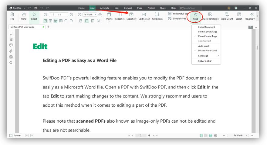Select the checked From Current Page entry
The image size is (267, 145).
tap(206, 36)
